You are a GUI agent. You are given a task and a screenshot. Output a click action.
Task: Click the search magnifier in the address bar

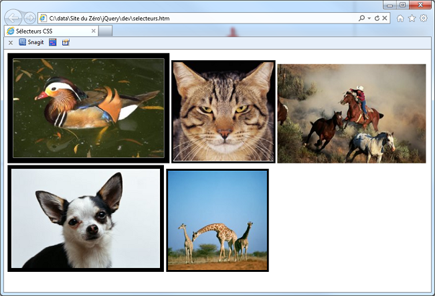pyautogui.click(x=361, y=18)
